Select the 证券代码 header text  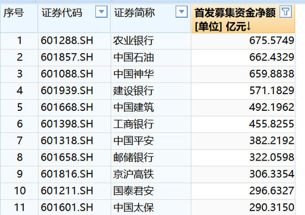point(62,13)
